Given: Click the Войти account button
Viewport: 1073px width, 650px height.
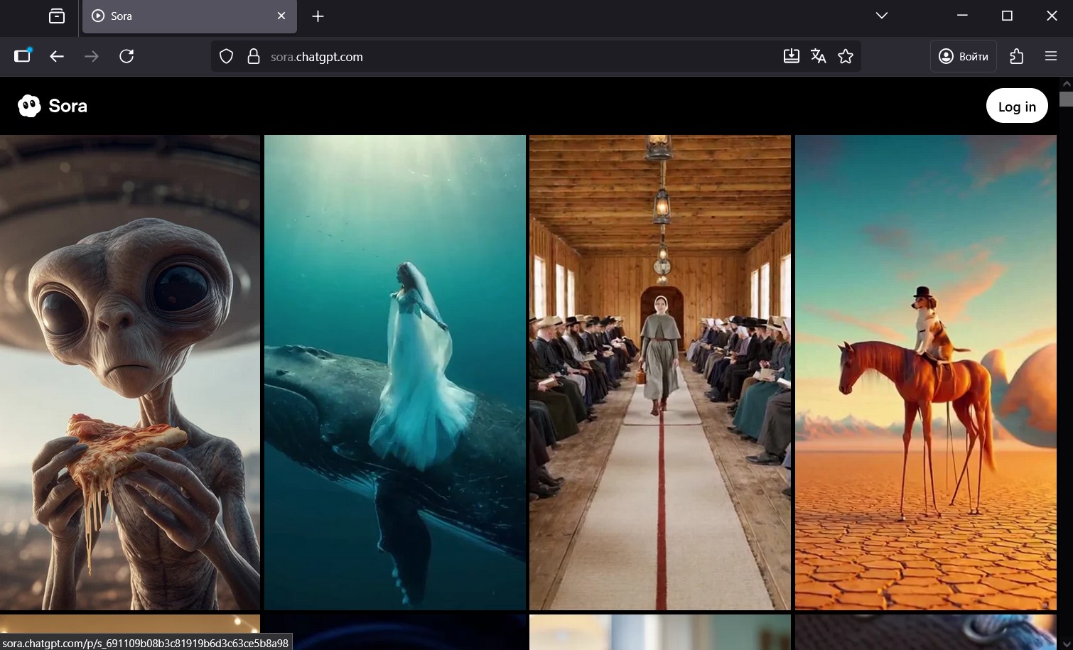Looking at the screenshot, I should (x=963, y=56).
